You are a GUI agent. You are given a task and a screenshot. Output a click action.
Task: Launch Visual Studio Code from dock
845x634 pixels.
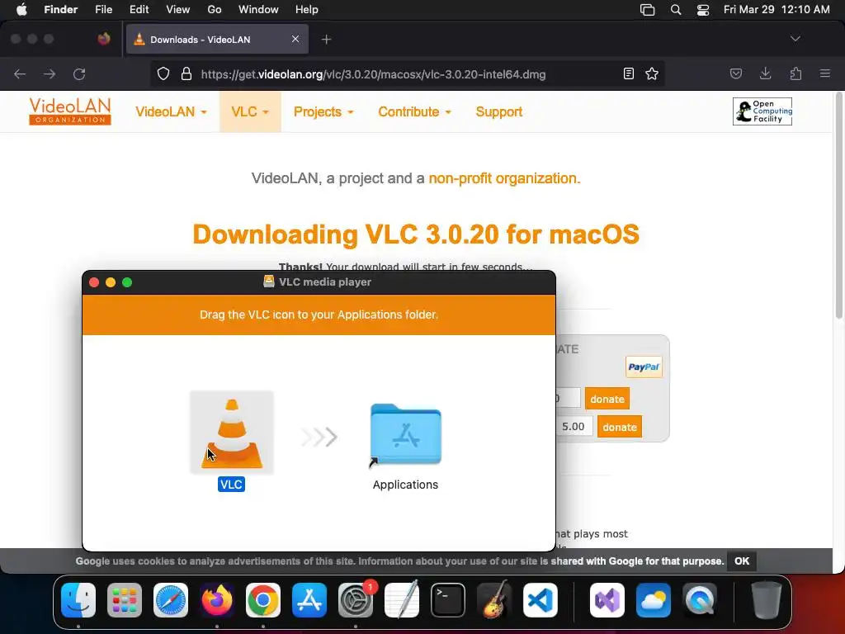pyautogui.click(x=540, y=600)
